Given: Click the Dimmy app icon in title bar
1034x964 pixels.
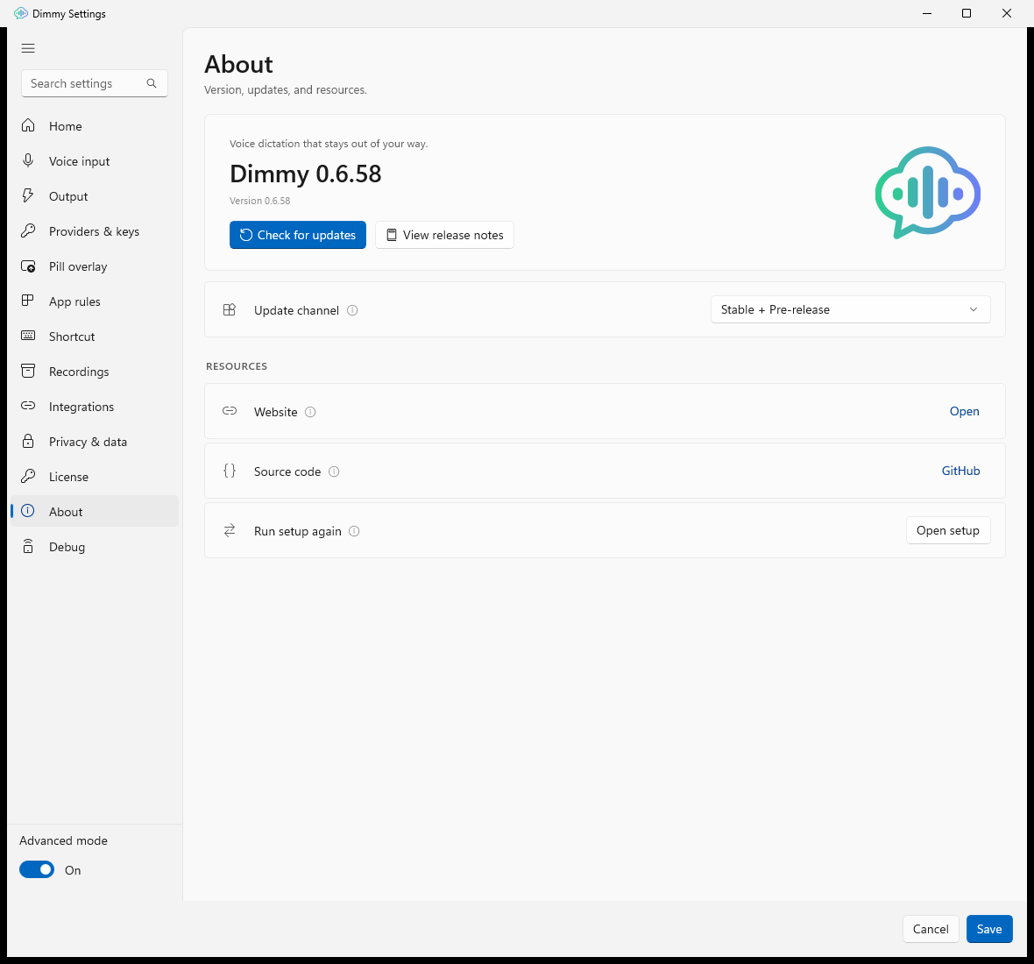Looking at the screenshot, I should tap(20, 13).
